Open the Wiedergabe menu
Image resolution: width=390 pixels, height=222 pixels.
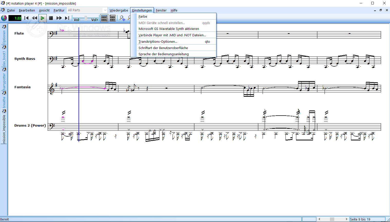tap(119, 10)
